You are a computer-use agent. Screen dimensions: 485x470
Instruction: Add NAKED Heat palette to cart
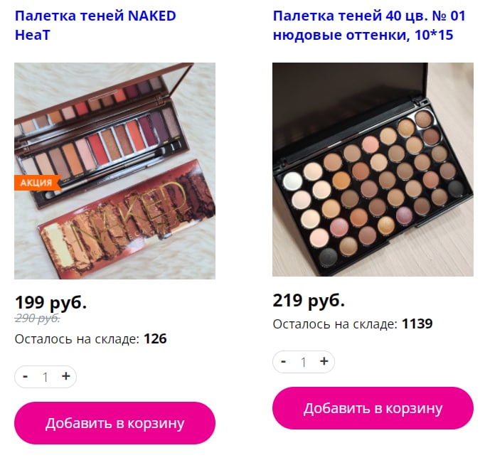(114, 423)
